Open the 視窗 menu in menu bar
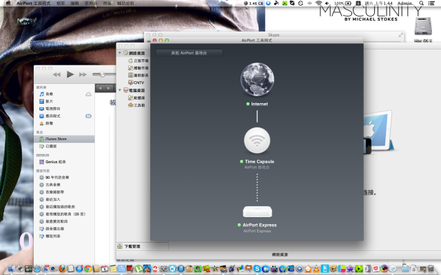Image resolution: width=441 pixels, height=275 pixels. click(x=107, y=3)
